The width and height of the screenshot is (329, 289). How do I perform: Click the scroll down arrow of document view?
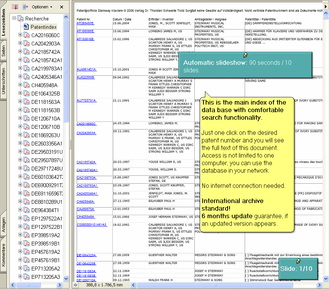326,278
